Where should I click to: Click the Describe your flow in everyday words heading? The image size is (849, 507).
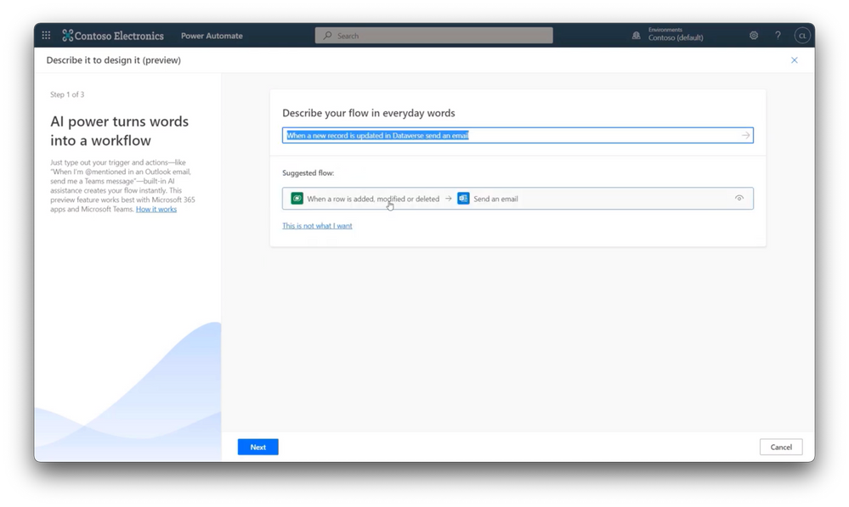click(369, 113)
